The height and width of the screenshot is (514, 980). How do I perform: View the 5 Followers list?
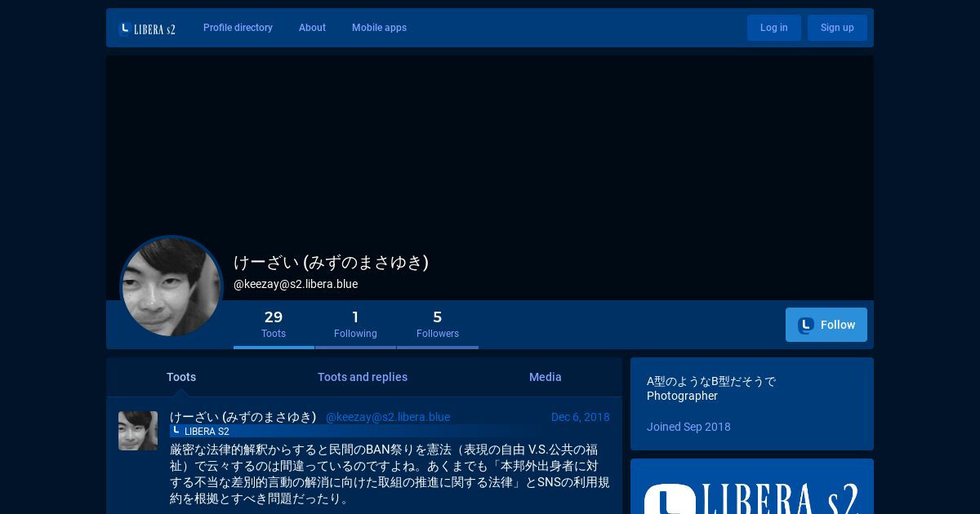coord(438,325)
